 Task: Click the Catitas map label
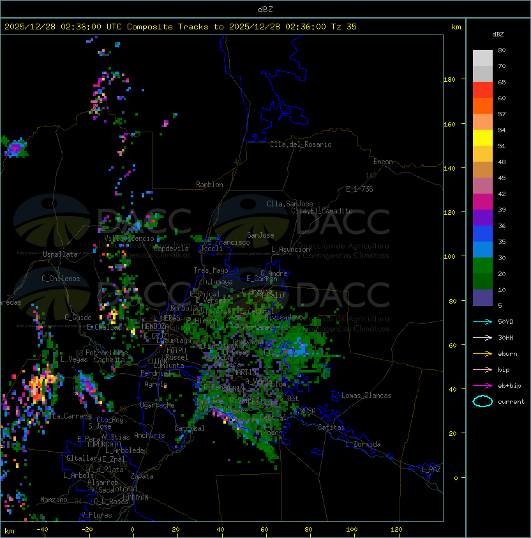[331, 427]
